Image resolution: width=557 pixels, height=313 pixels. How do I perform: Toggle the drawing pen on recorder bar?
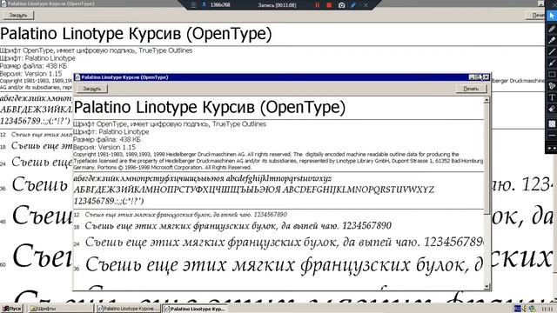[x=353, y=5]
